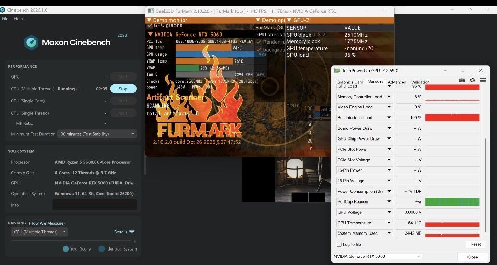Toggle the GPU graphs checkbox in FurMark
Viewport: 497px width, 265px height.
coord(150,25)
